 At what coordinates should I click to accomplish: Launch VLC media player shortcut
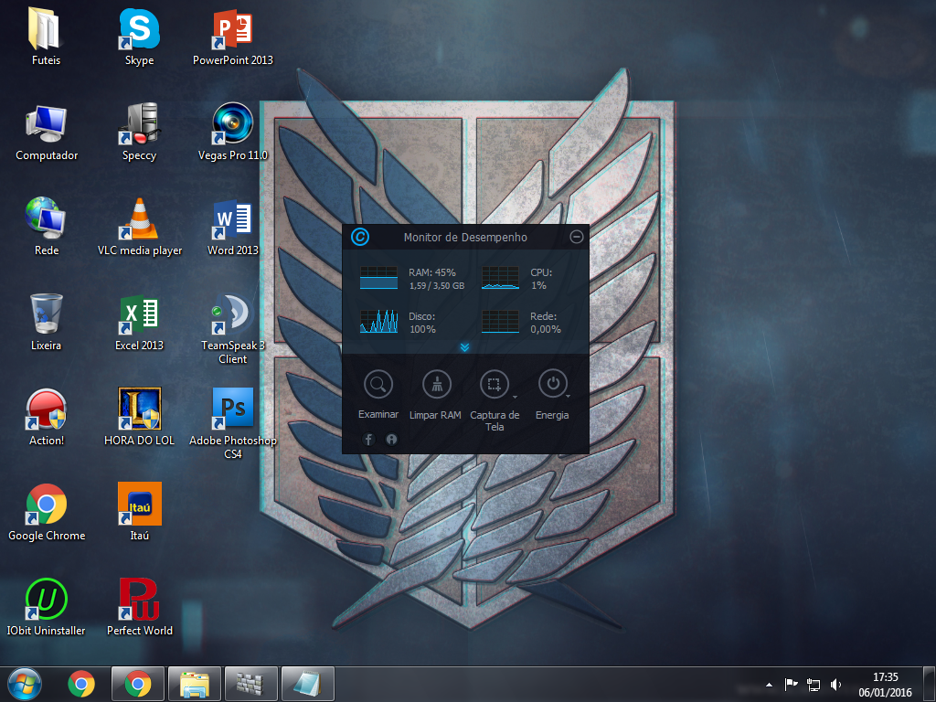140,227
